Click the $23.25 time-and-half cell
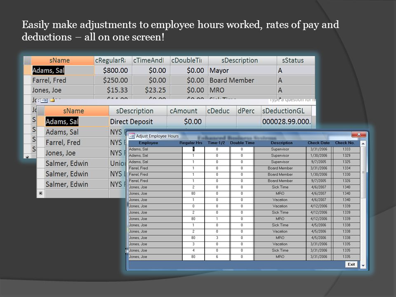 pyautogui.click(x=151, y=90)
